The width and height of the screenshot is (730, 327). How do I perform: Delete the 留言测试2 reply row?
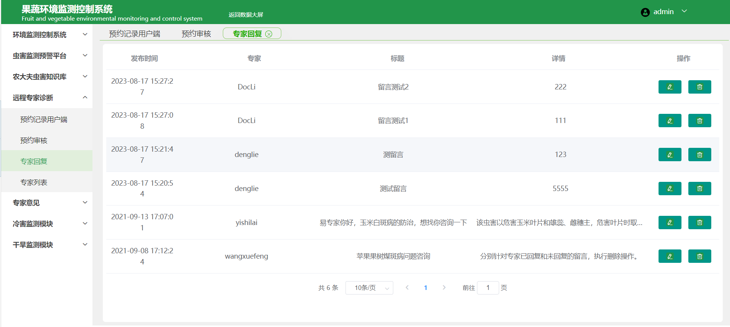699,87
